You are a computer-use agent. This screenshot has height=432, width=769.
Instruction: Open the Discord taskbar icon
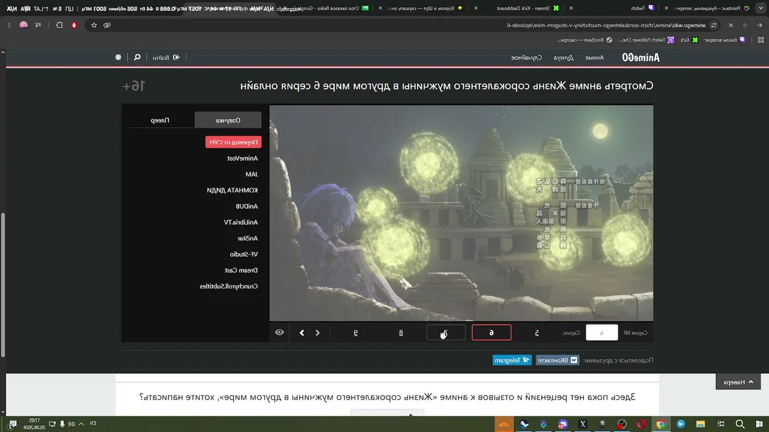[563, 424]
